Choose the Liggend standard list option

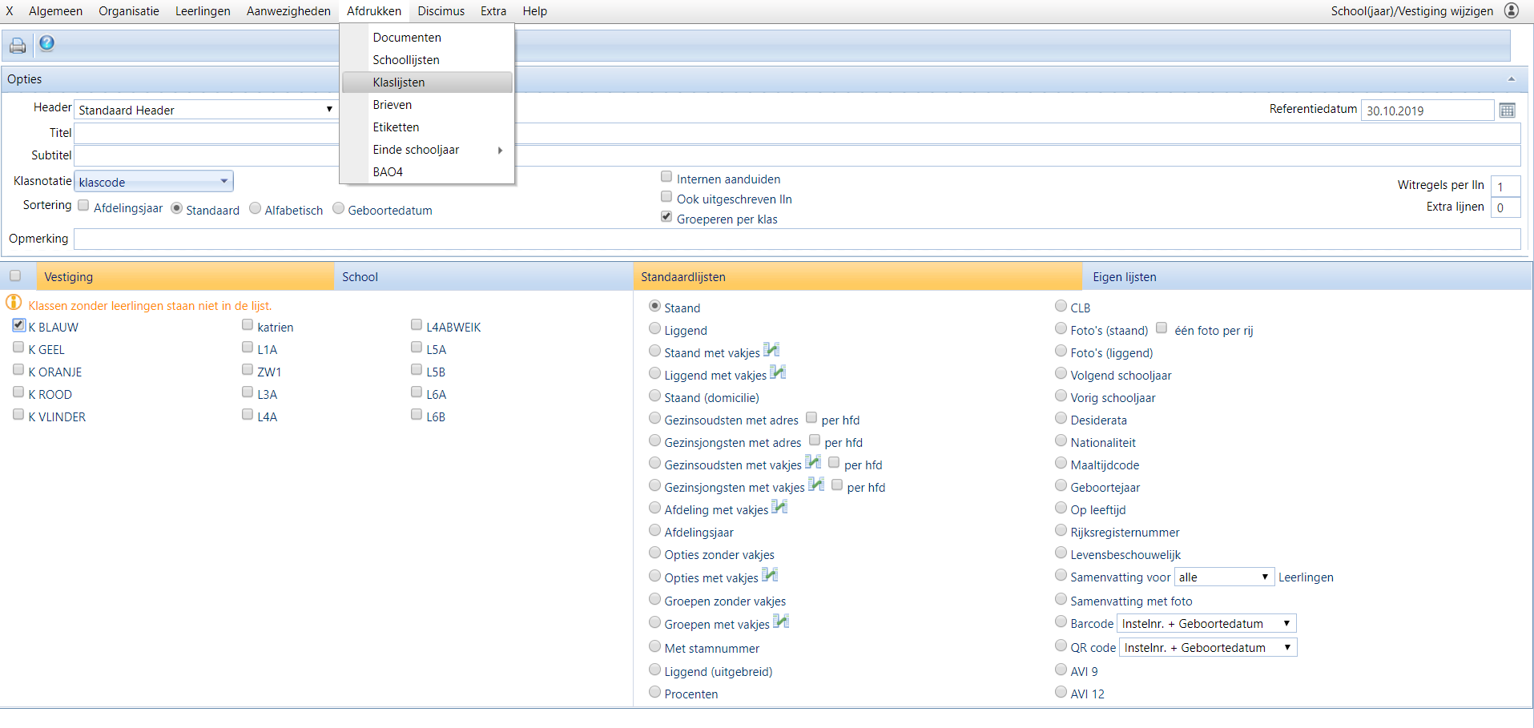click(655, 328)
